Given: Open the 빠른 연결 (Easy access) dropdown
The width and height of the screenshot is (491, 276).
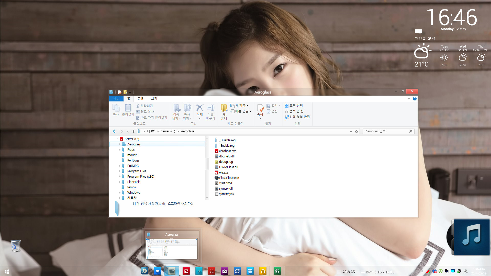Looking at the screenshot, I should click(x=241, y=111).
